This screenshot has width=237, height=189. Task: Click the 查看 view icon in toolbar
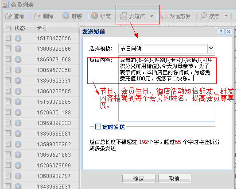coord(8,16)
